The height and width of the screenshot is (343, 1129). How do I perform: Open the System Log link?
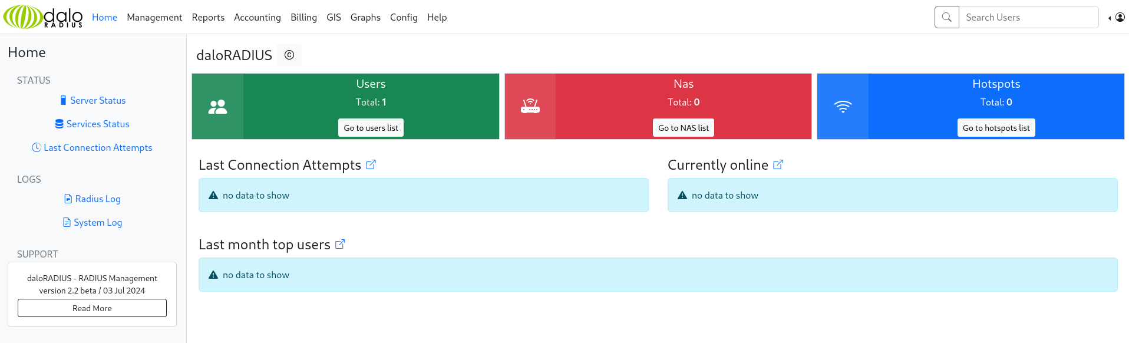pos(93,223)
